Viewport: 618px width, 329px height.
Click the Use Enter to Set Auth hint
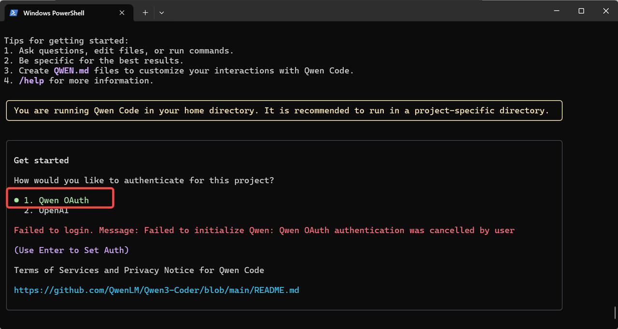click(x=71, y=250)
